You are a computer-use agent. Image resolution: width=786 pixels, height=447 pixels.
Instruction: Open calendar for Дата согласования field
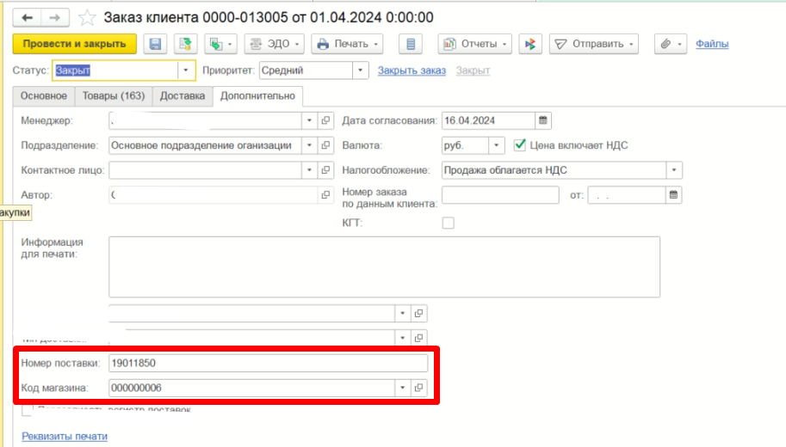pyautogui.click(x=543, y=120)
